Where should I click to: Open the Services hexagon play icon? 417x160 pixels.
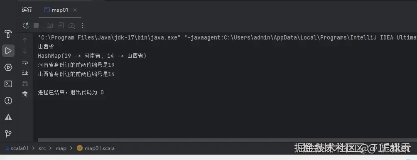pos(8,67)
